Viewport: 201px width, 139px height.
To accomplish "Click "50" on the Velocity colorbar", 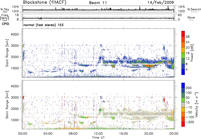I will point(187,98).
